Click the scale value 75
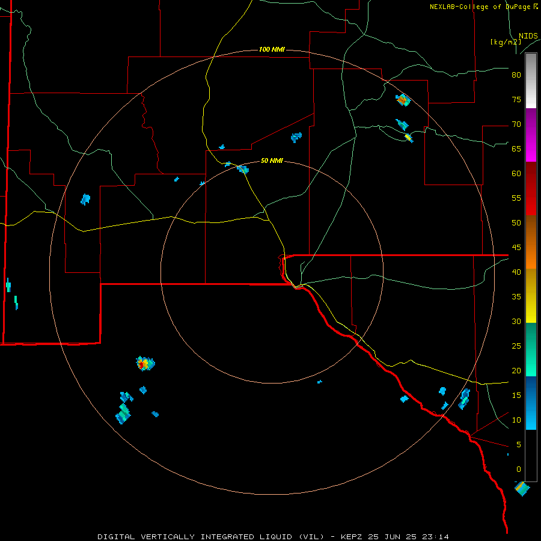This screenshot has width=541, height=541. pyautogui.click(x=516, y=99)
